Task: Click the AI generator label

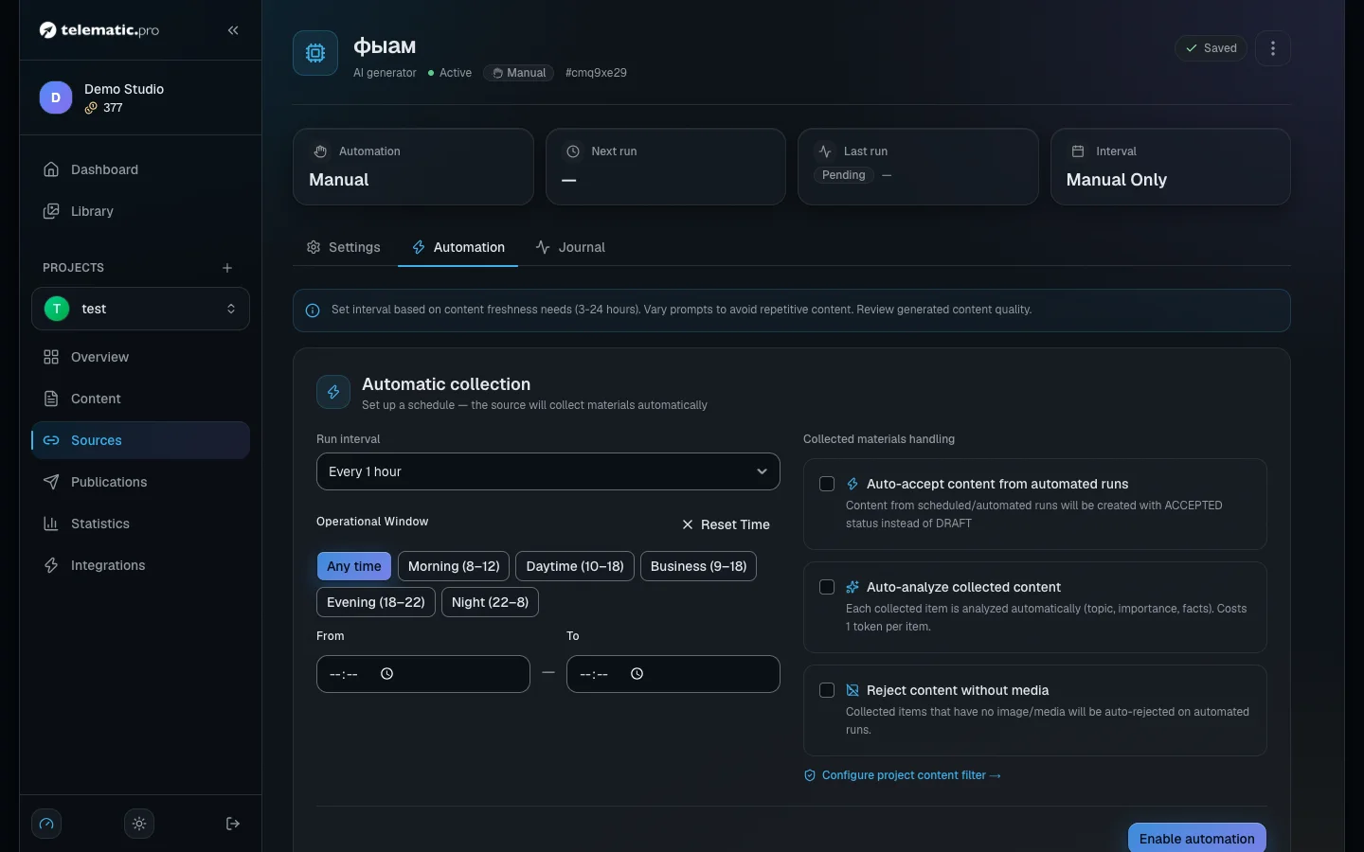Action: (385, 73)
